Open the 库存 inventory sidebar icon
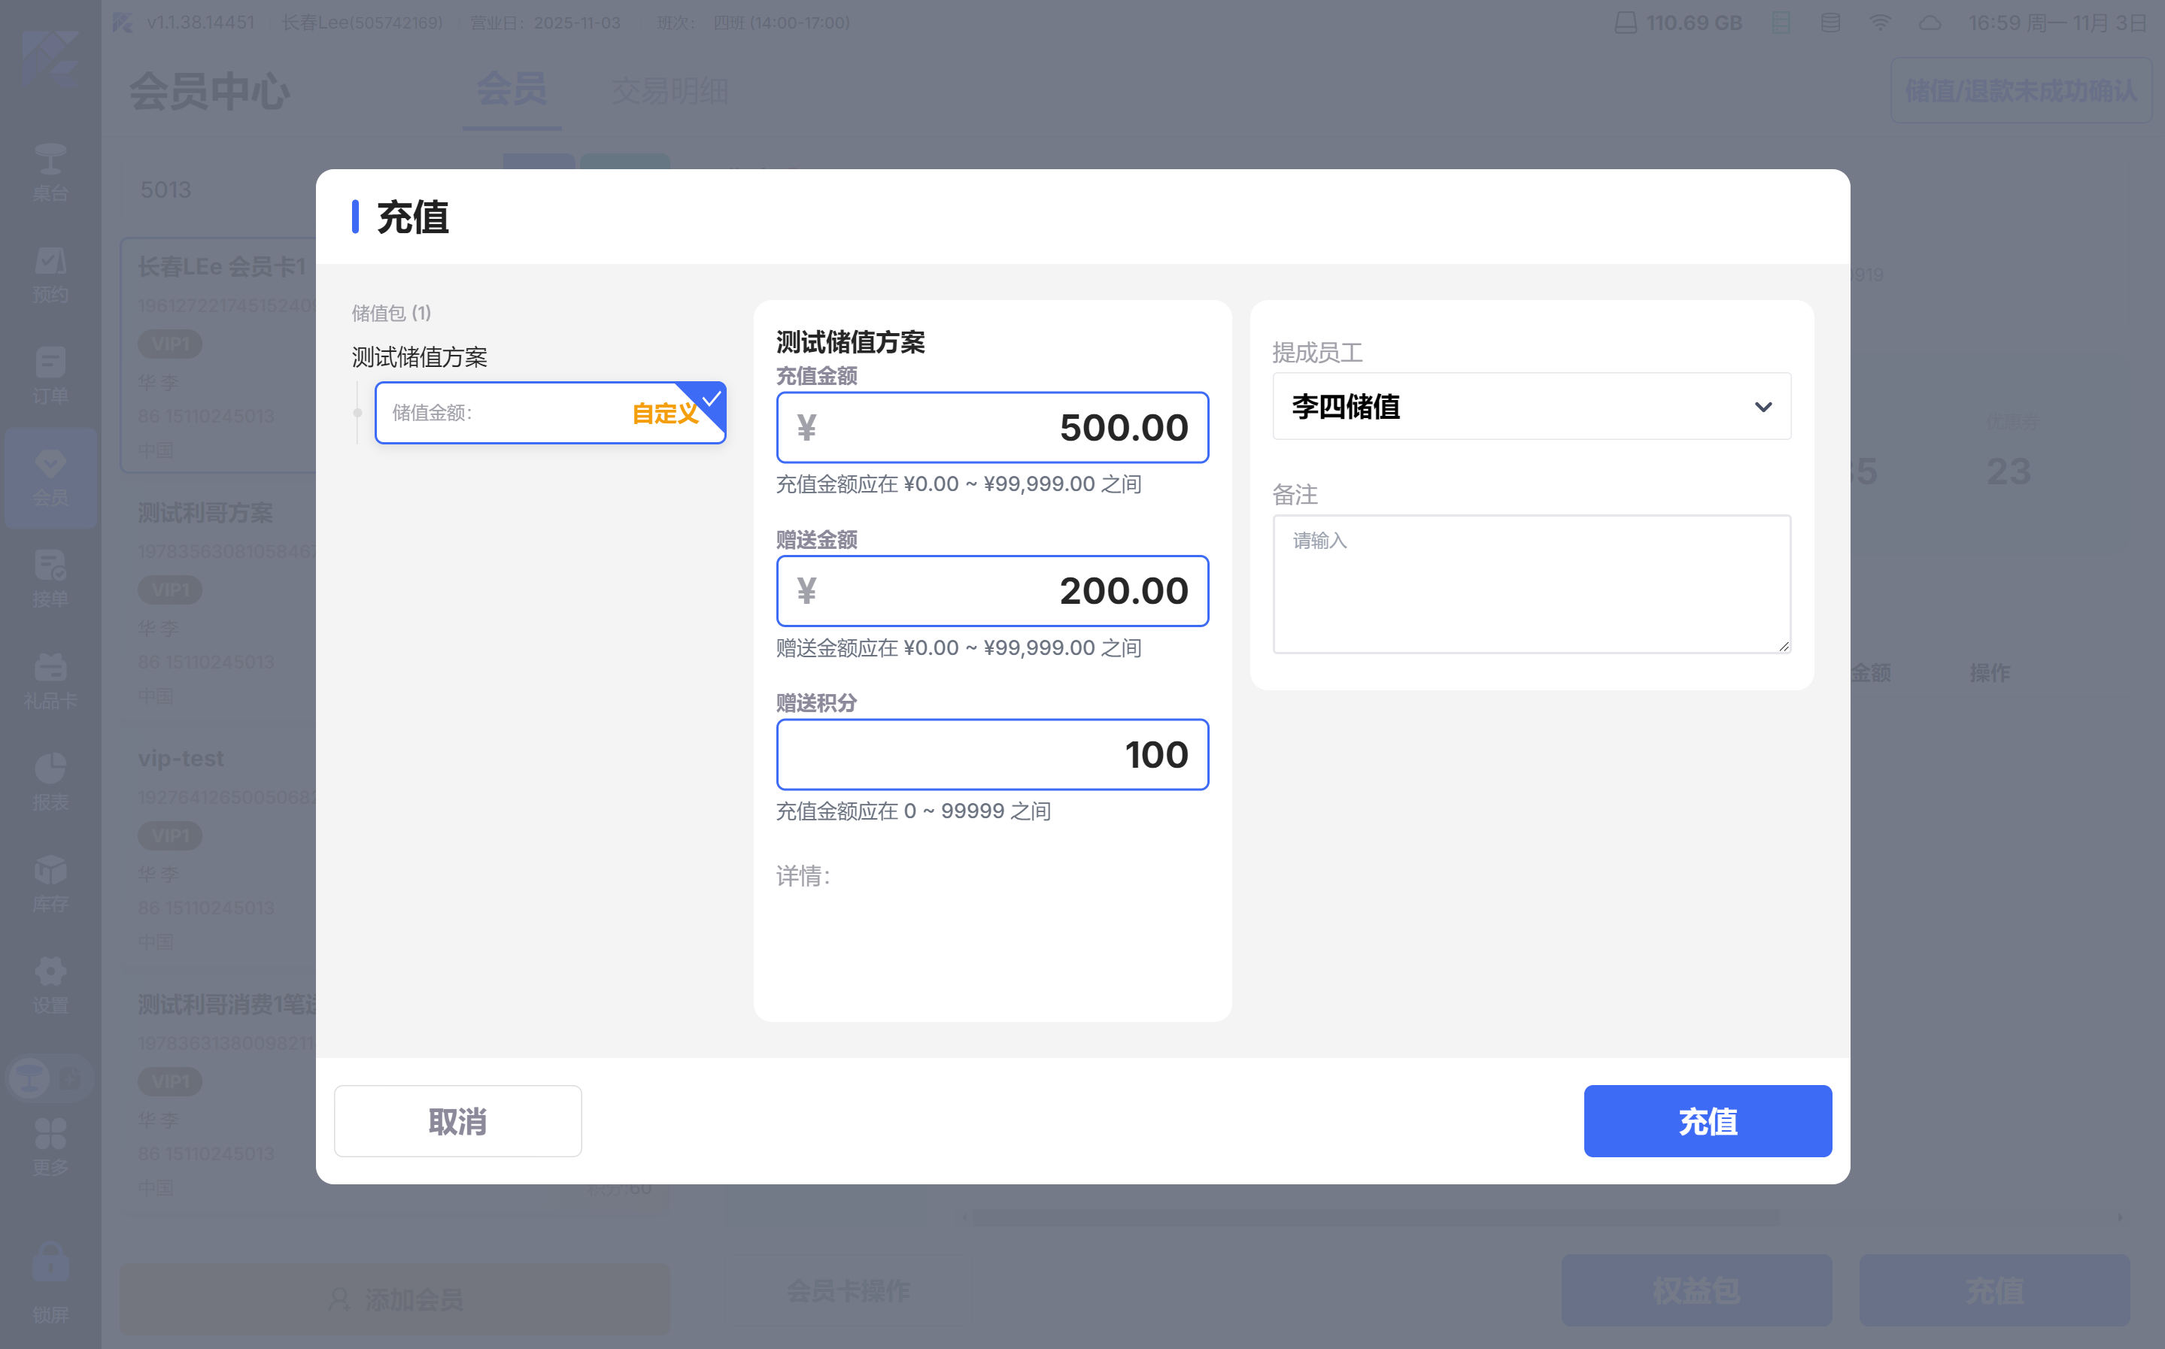Viewport: 2165px width, 1349px height. (50, 884)
